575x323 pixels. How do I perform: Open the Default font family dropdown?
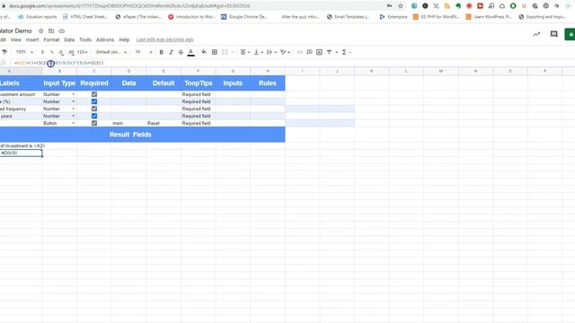(111, 52)
